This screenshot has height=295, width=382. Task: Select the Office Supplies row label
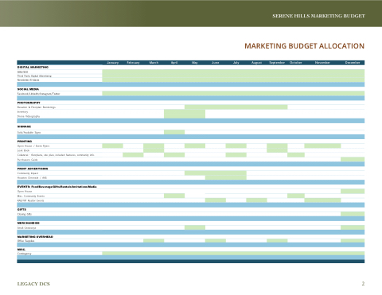coord(26,241)
